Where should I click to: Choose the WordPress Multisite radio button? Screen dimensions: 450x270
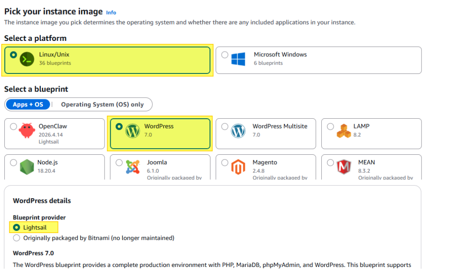tap(225, 126)
